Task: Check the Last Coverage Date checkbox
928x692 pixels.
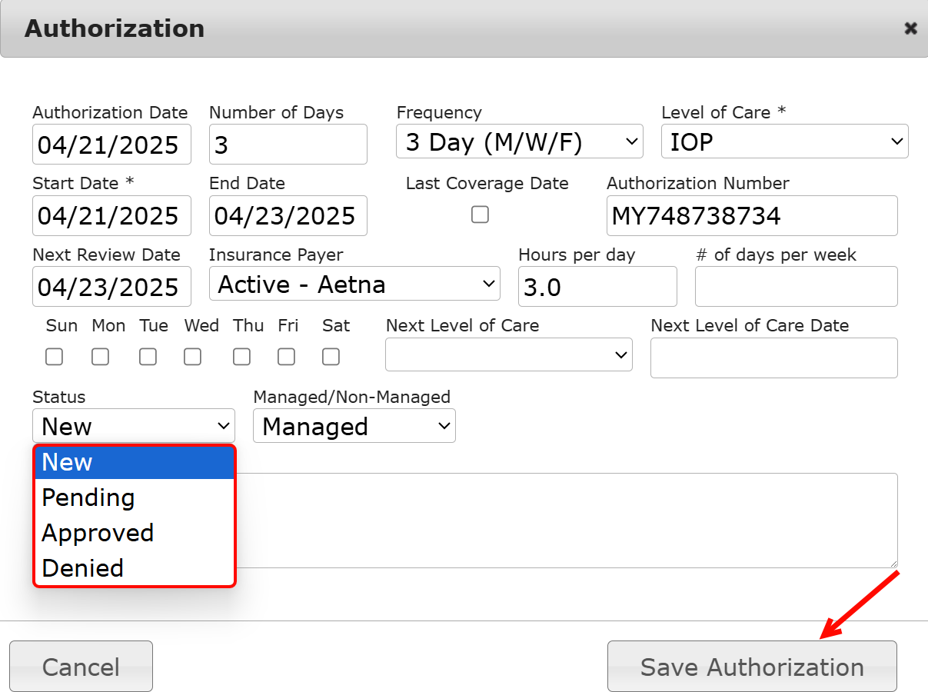Action: (480, 215)
